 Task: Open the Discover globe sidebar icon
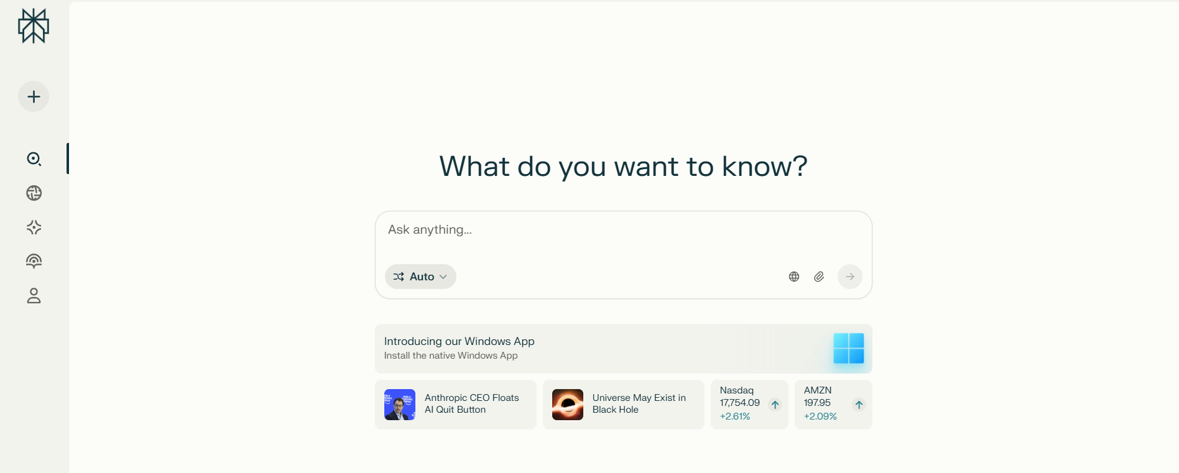[x=34, y=193]
